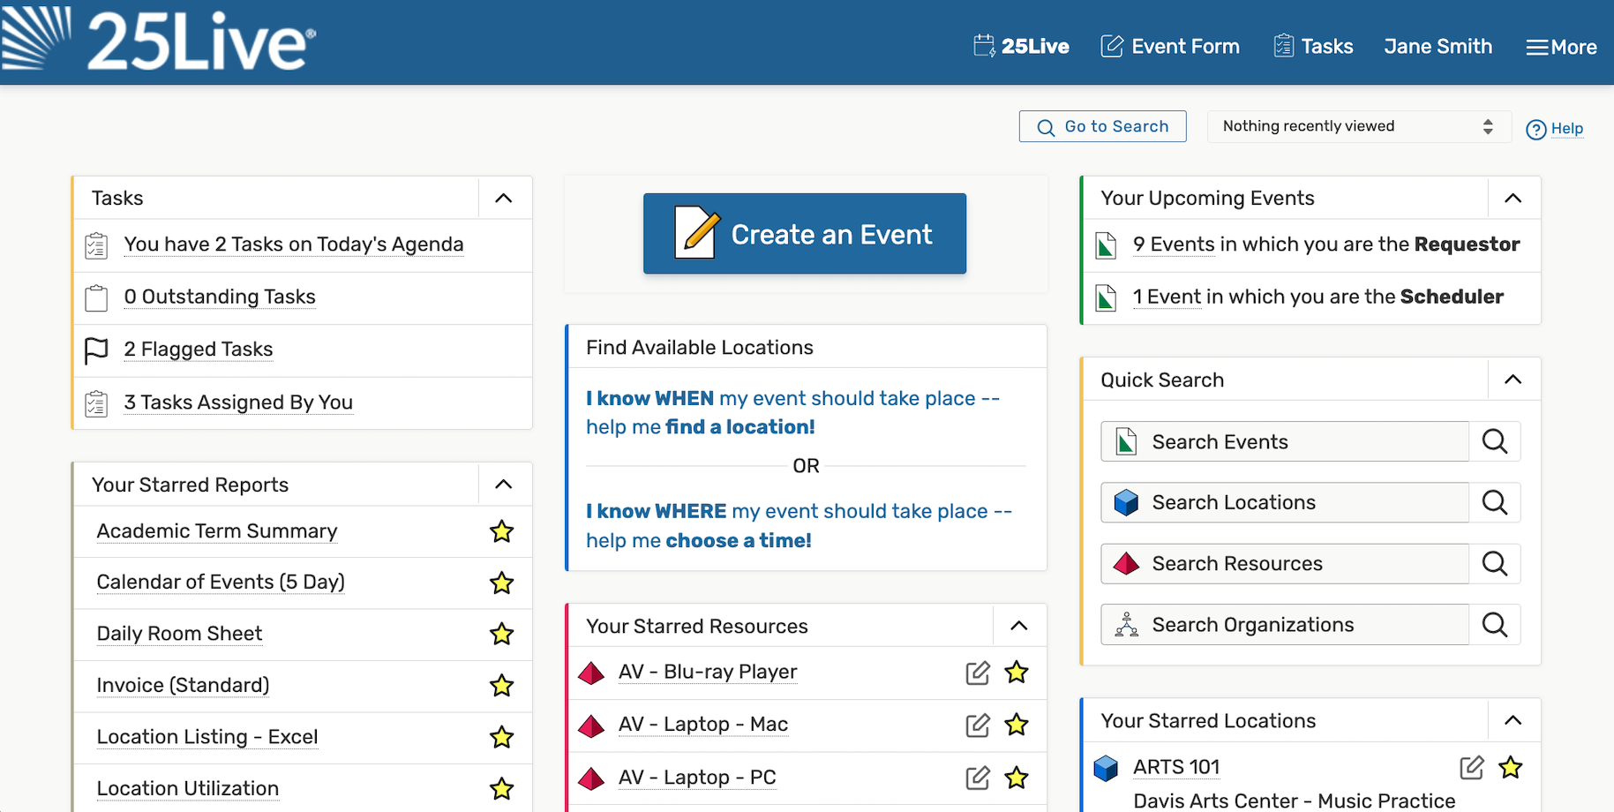
Task: Click the edit icon for AV - Laptop - PC
Action: (978, 778)
